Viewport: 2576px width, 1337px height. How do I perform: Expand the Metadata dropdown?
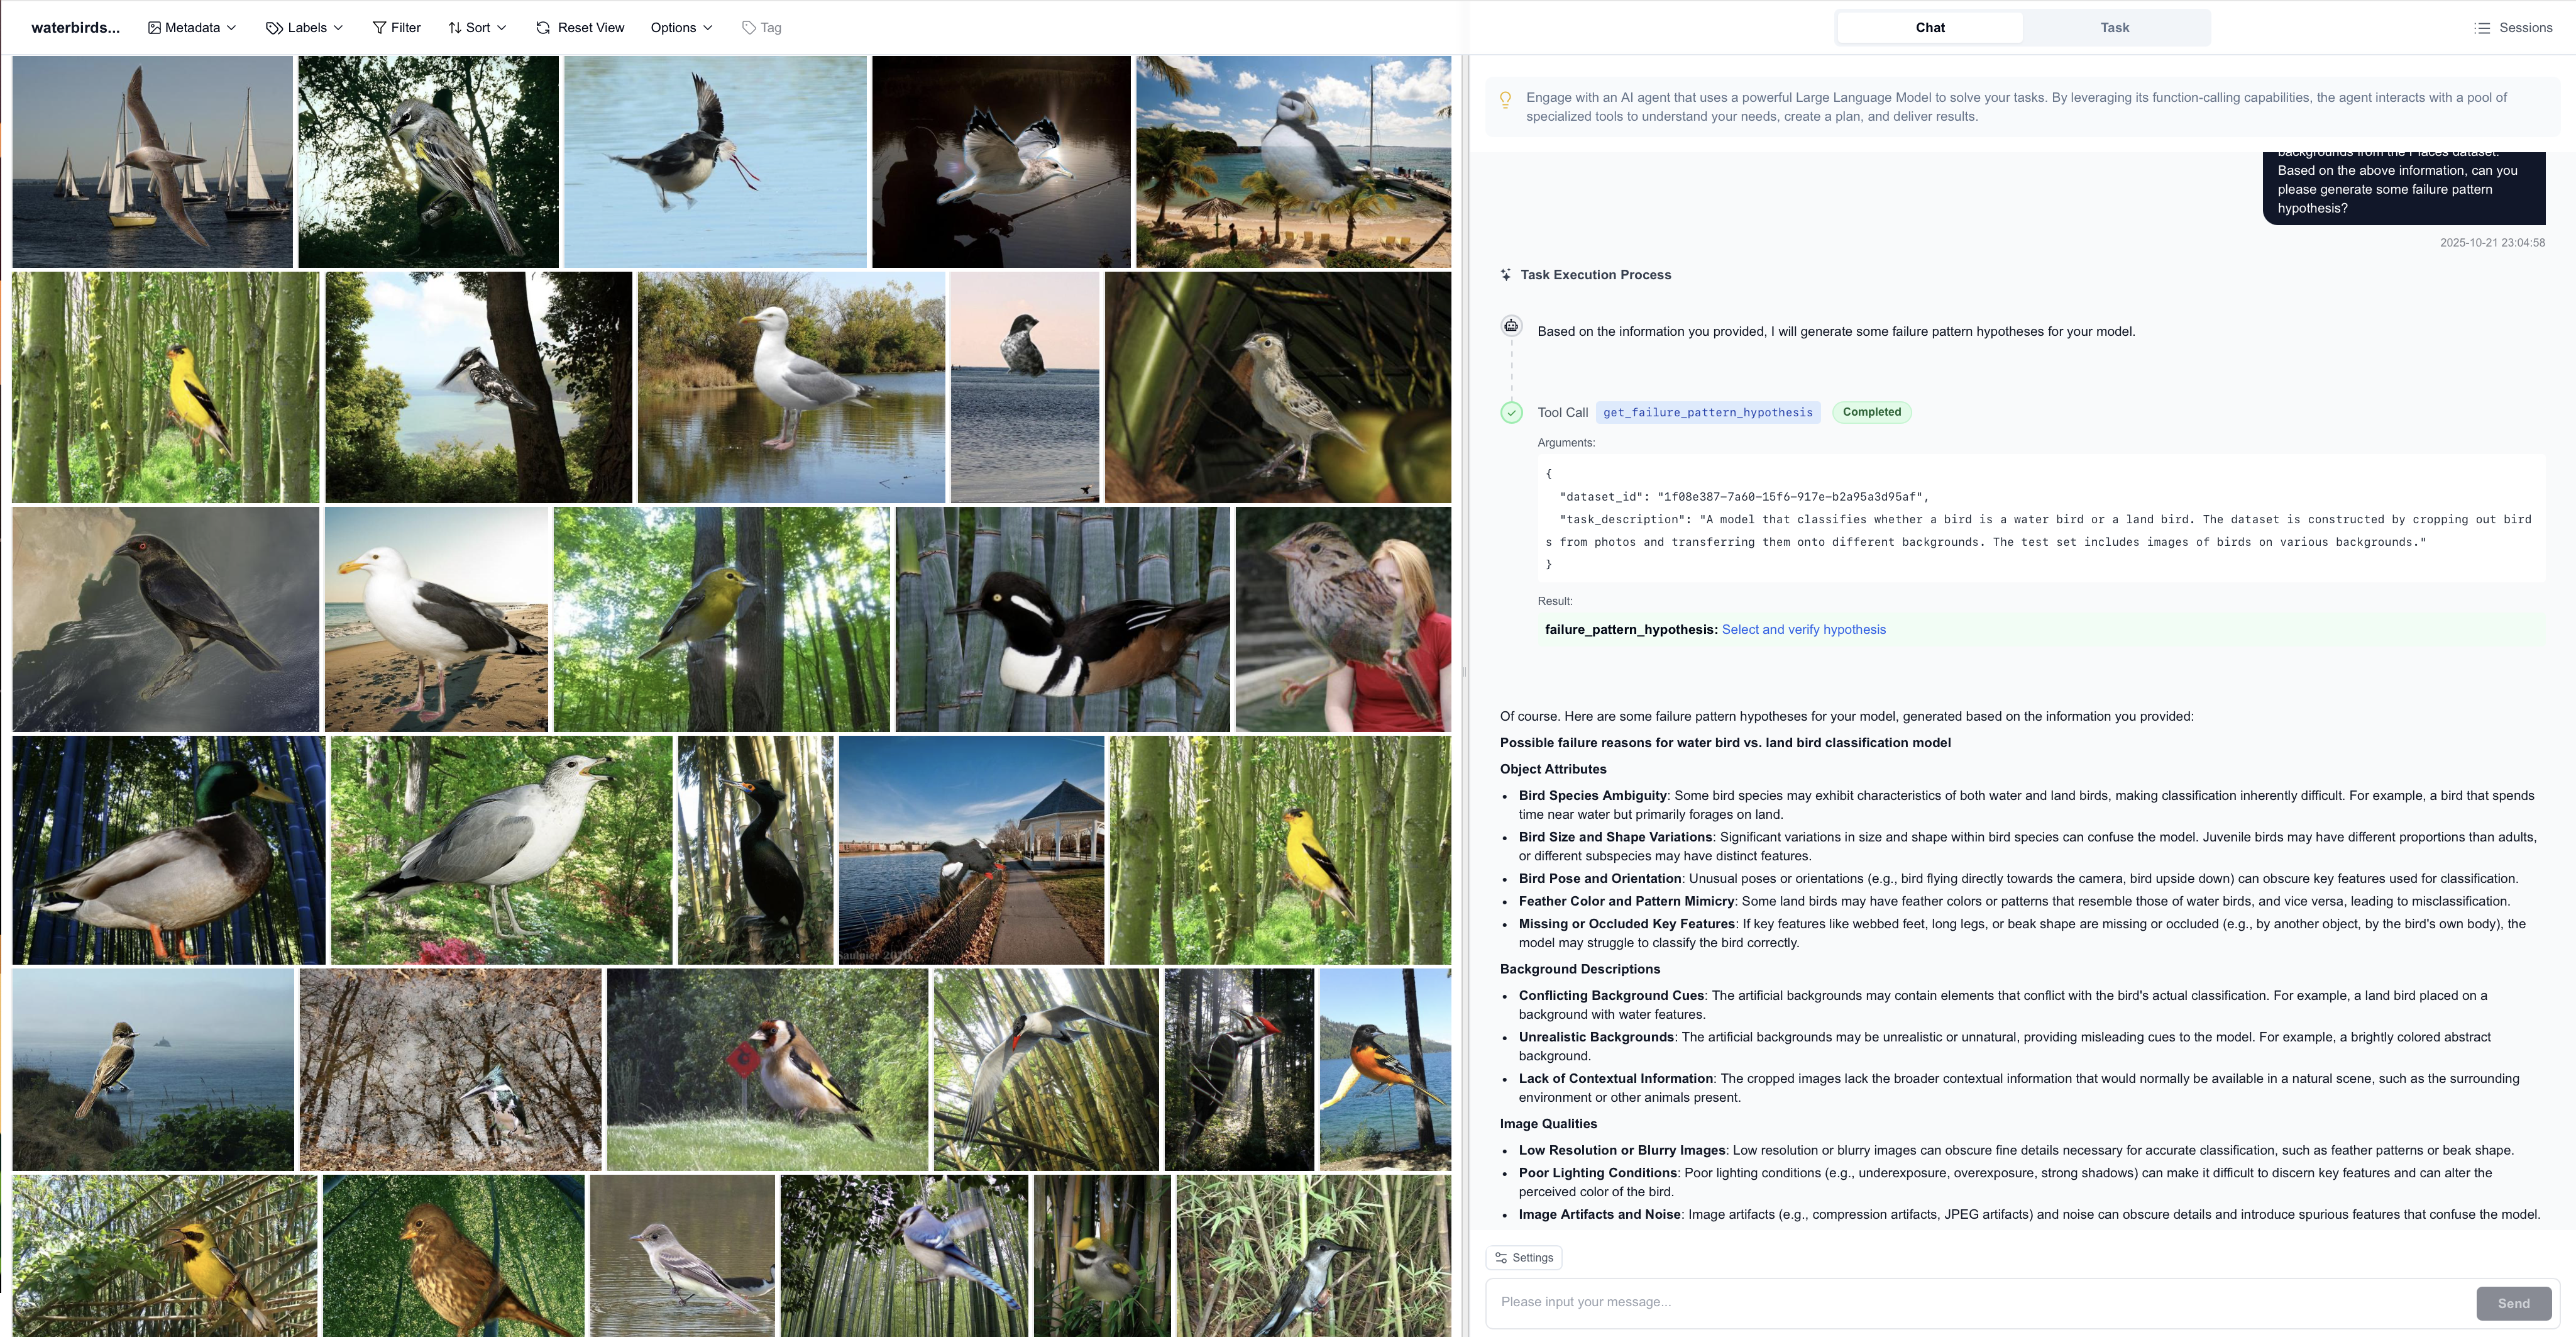[193, 28]
